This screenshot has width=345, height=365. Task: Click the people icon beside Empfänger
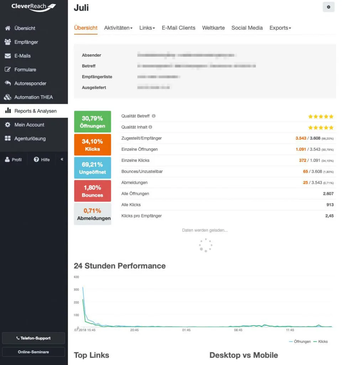[8, 42]
